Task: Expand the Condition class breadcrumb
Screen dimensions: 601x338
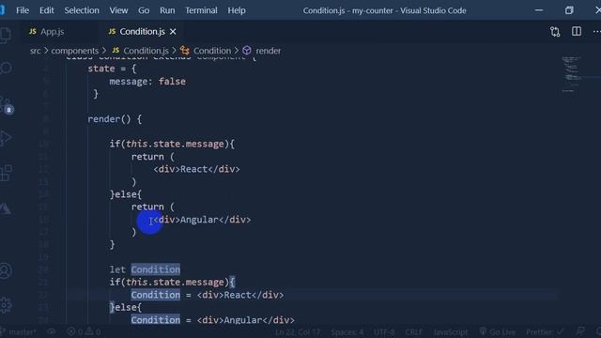Action: (206, 51)
